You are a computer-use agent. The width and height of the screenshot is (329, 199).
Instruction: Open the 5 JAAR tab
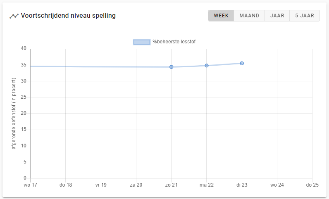(305, 16)
